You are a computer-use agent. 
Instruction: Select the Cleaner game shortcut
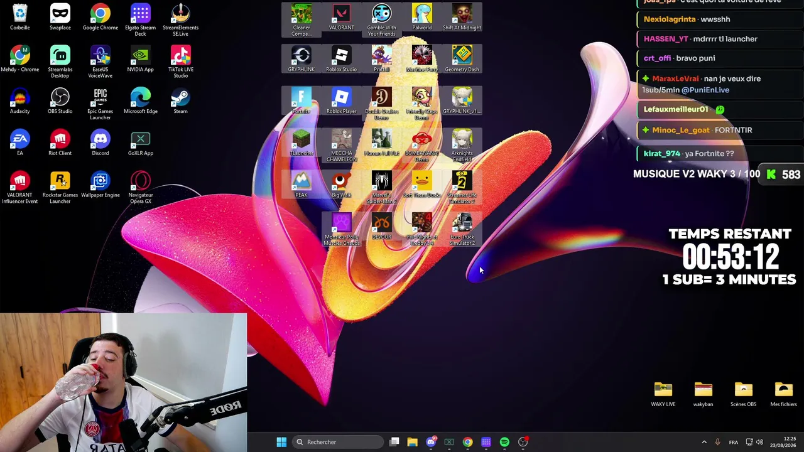[x=301, y=21]
